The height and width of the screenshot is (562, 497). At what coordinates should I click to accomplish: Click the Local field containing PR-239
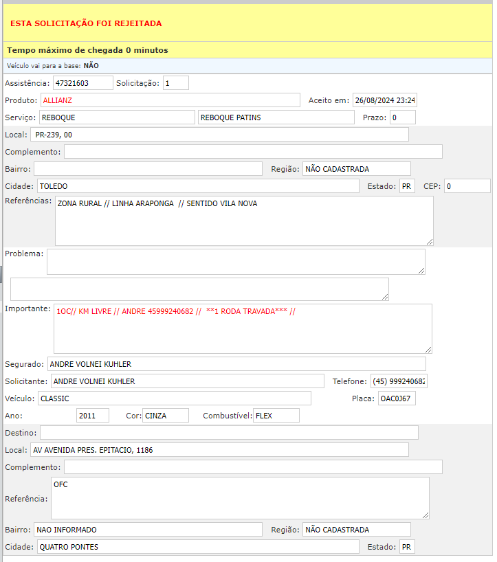219,135
